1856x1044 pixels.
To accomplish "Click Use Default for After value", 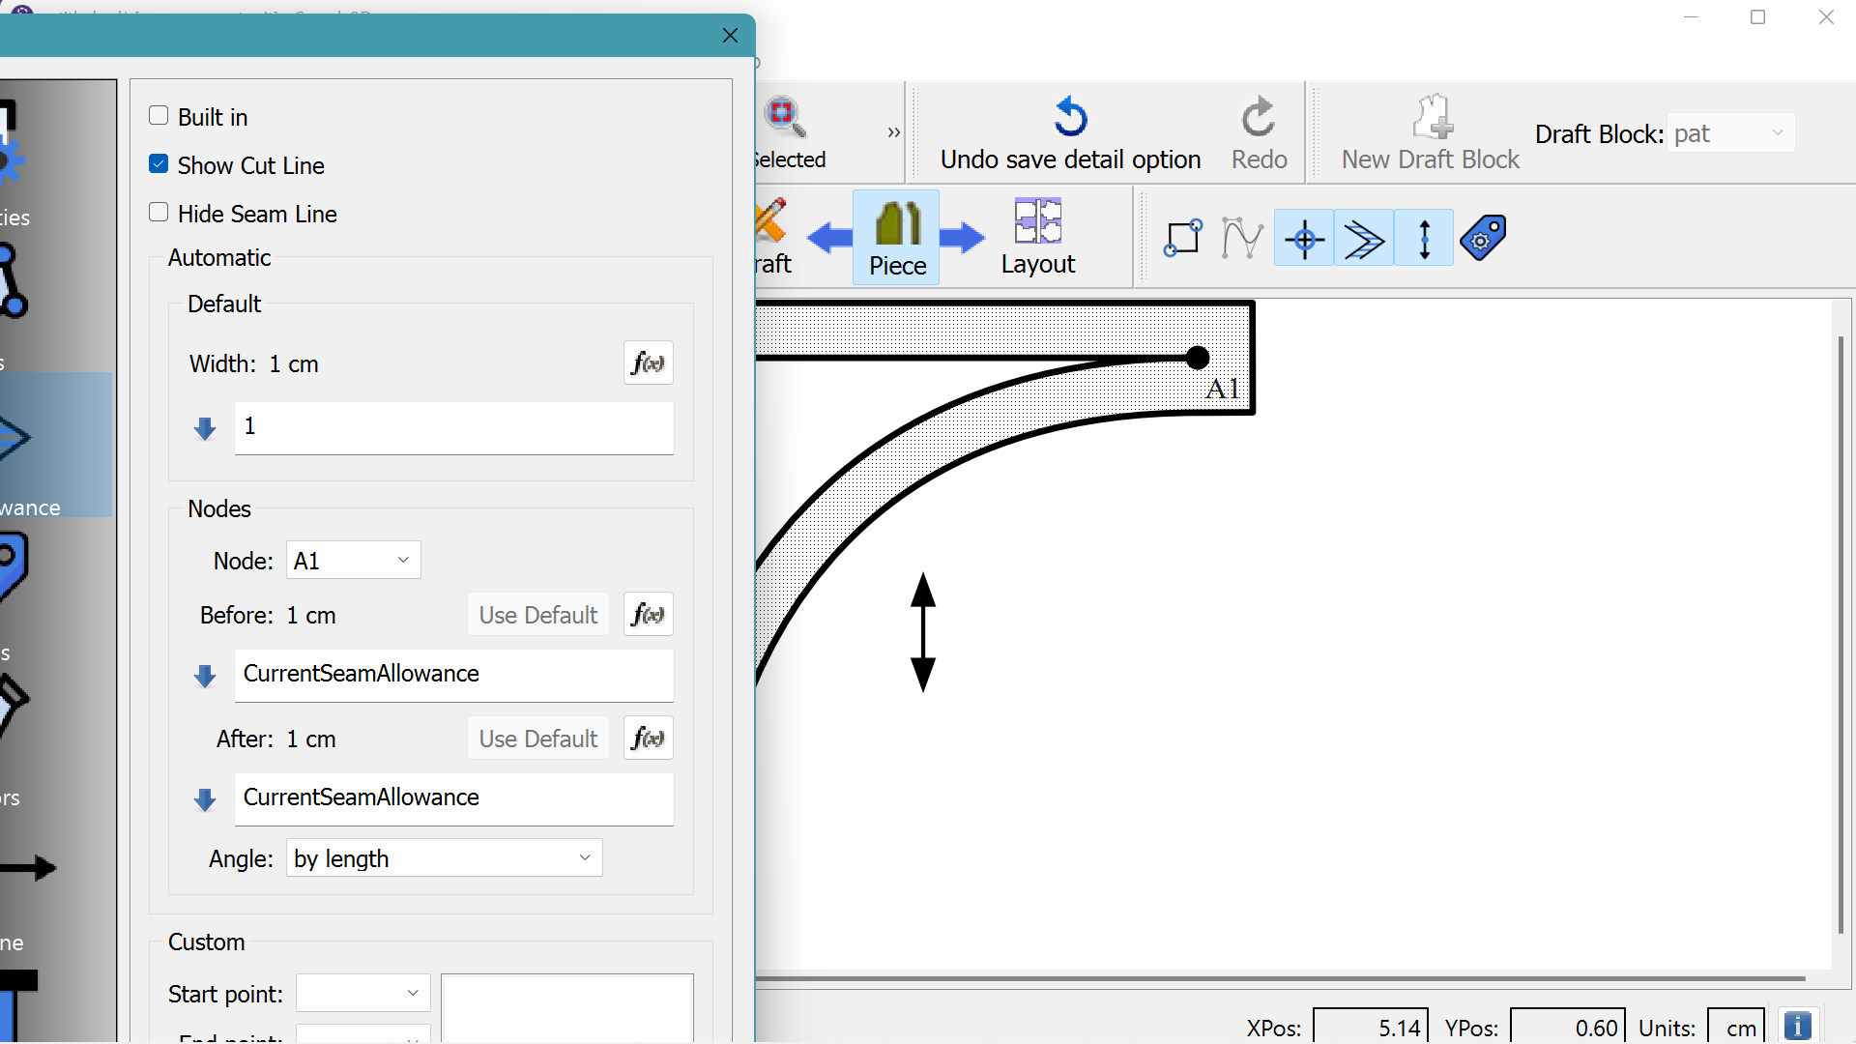I will click(537, 739).
